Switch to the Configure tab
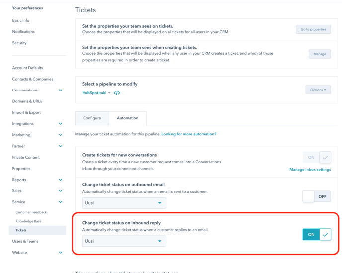Image resolution: width=342 pixels, height=273 pixels. (92, 118)
